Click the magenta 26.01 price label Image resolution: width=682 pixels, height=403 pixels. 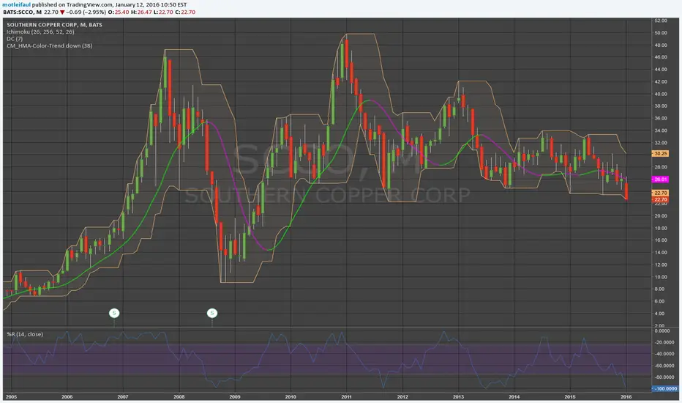(x=660, y=179)
